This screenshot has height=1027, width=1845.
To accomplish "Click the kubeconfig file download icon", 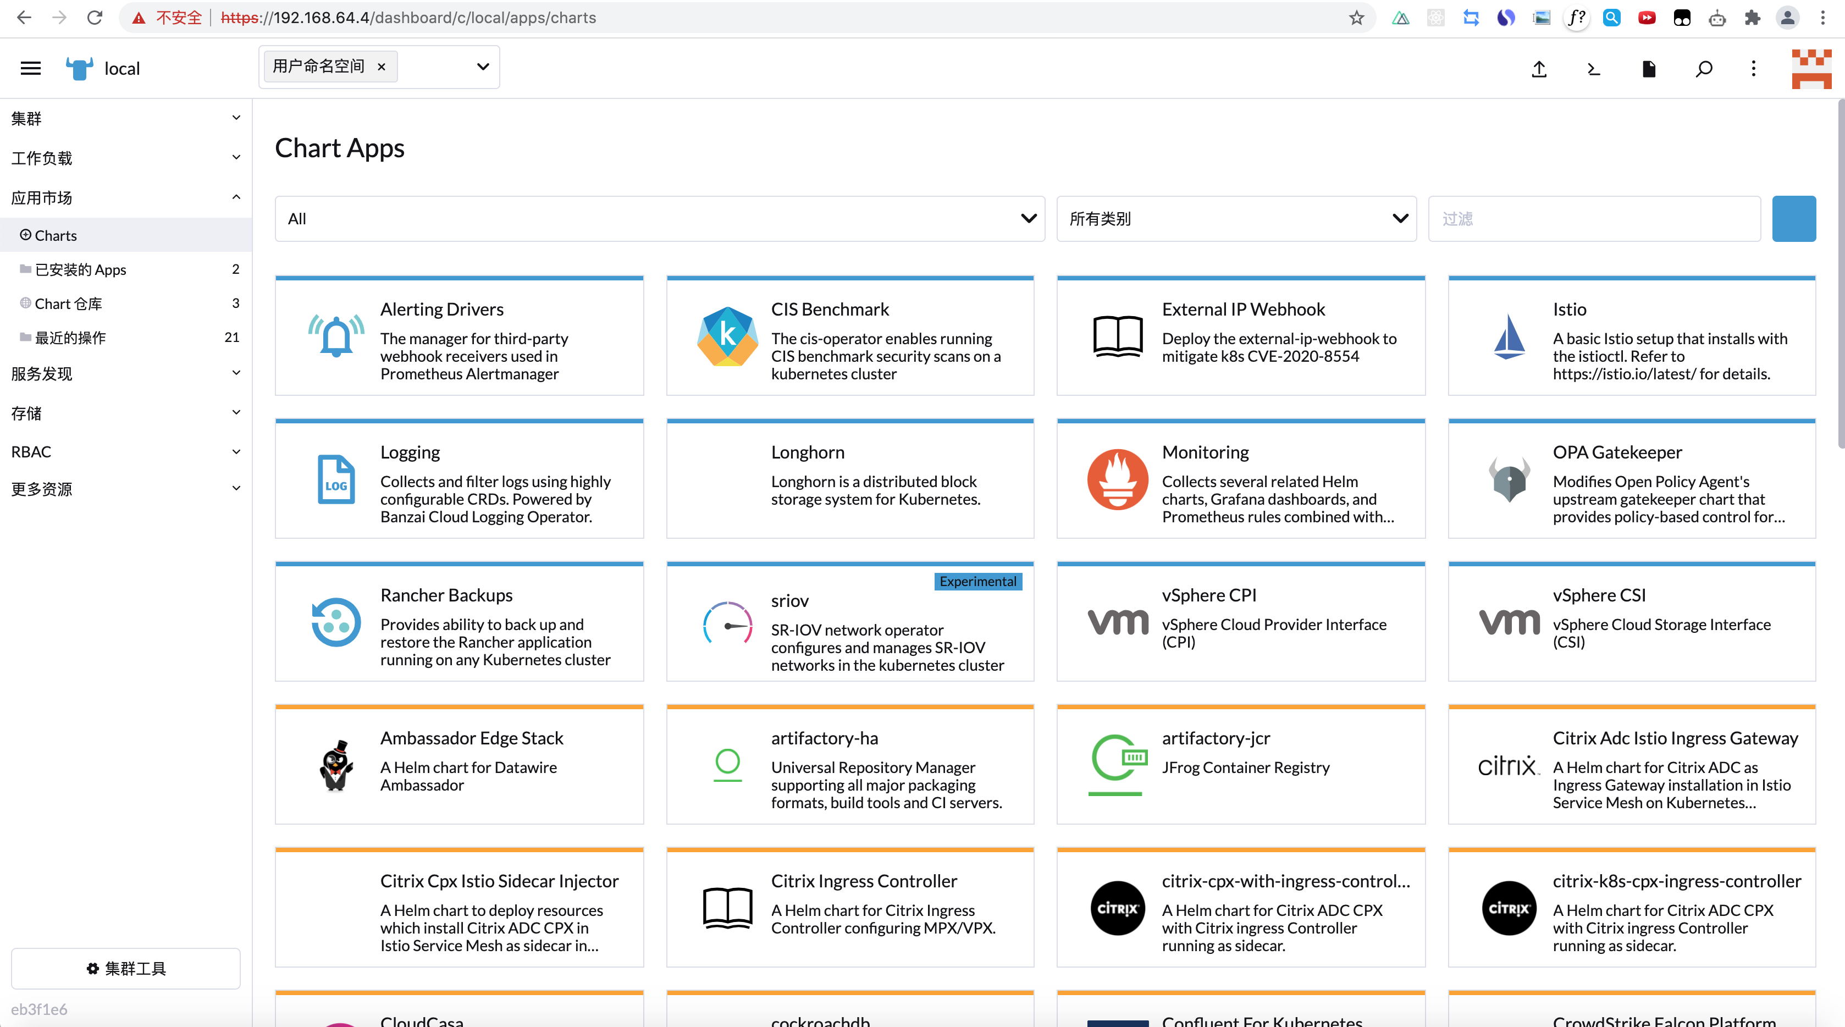I will point(1649,69).
